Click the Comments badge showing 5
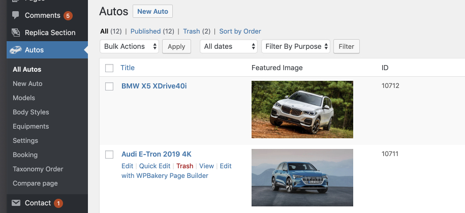The height and width of the screenshot is (213, 465). (68, 15)
